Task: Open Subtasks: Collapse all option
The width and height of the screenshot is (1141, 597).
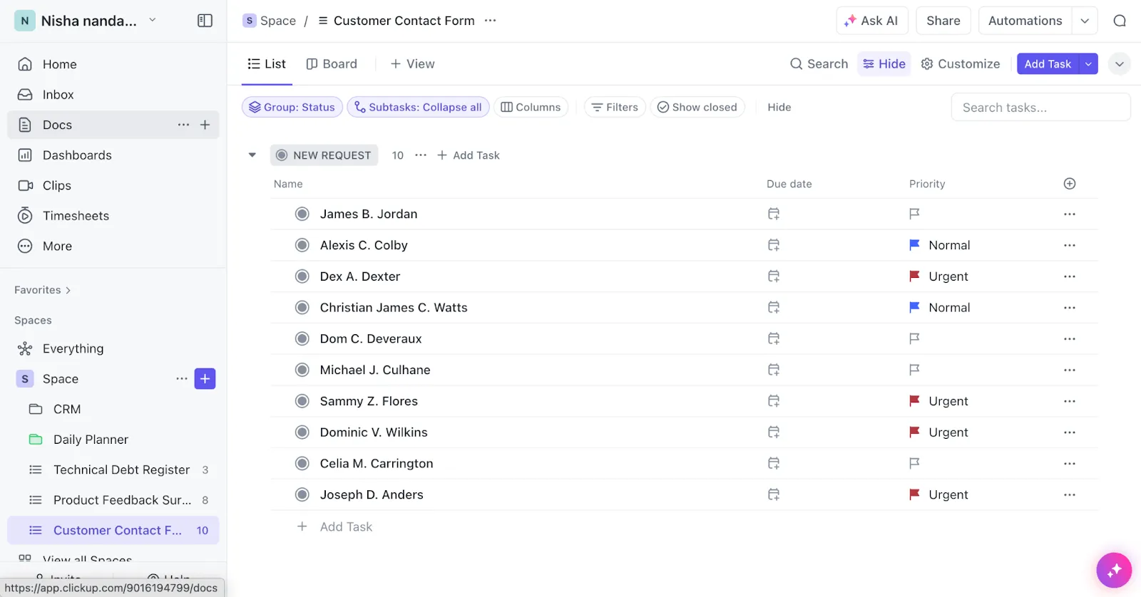Action: point(418,107)
